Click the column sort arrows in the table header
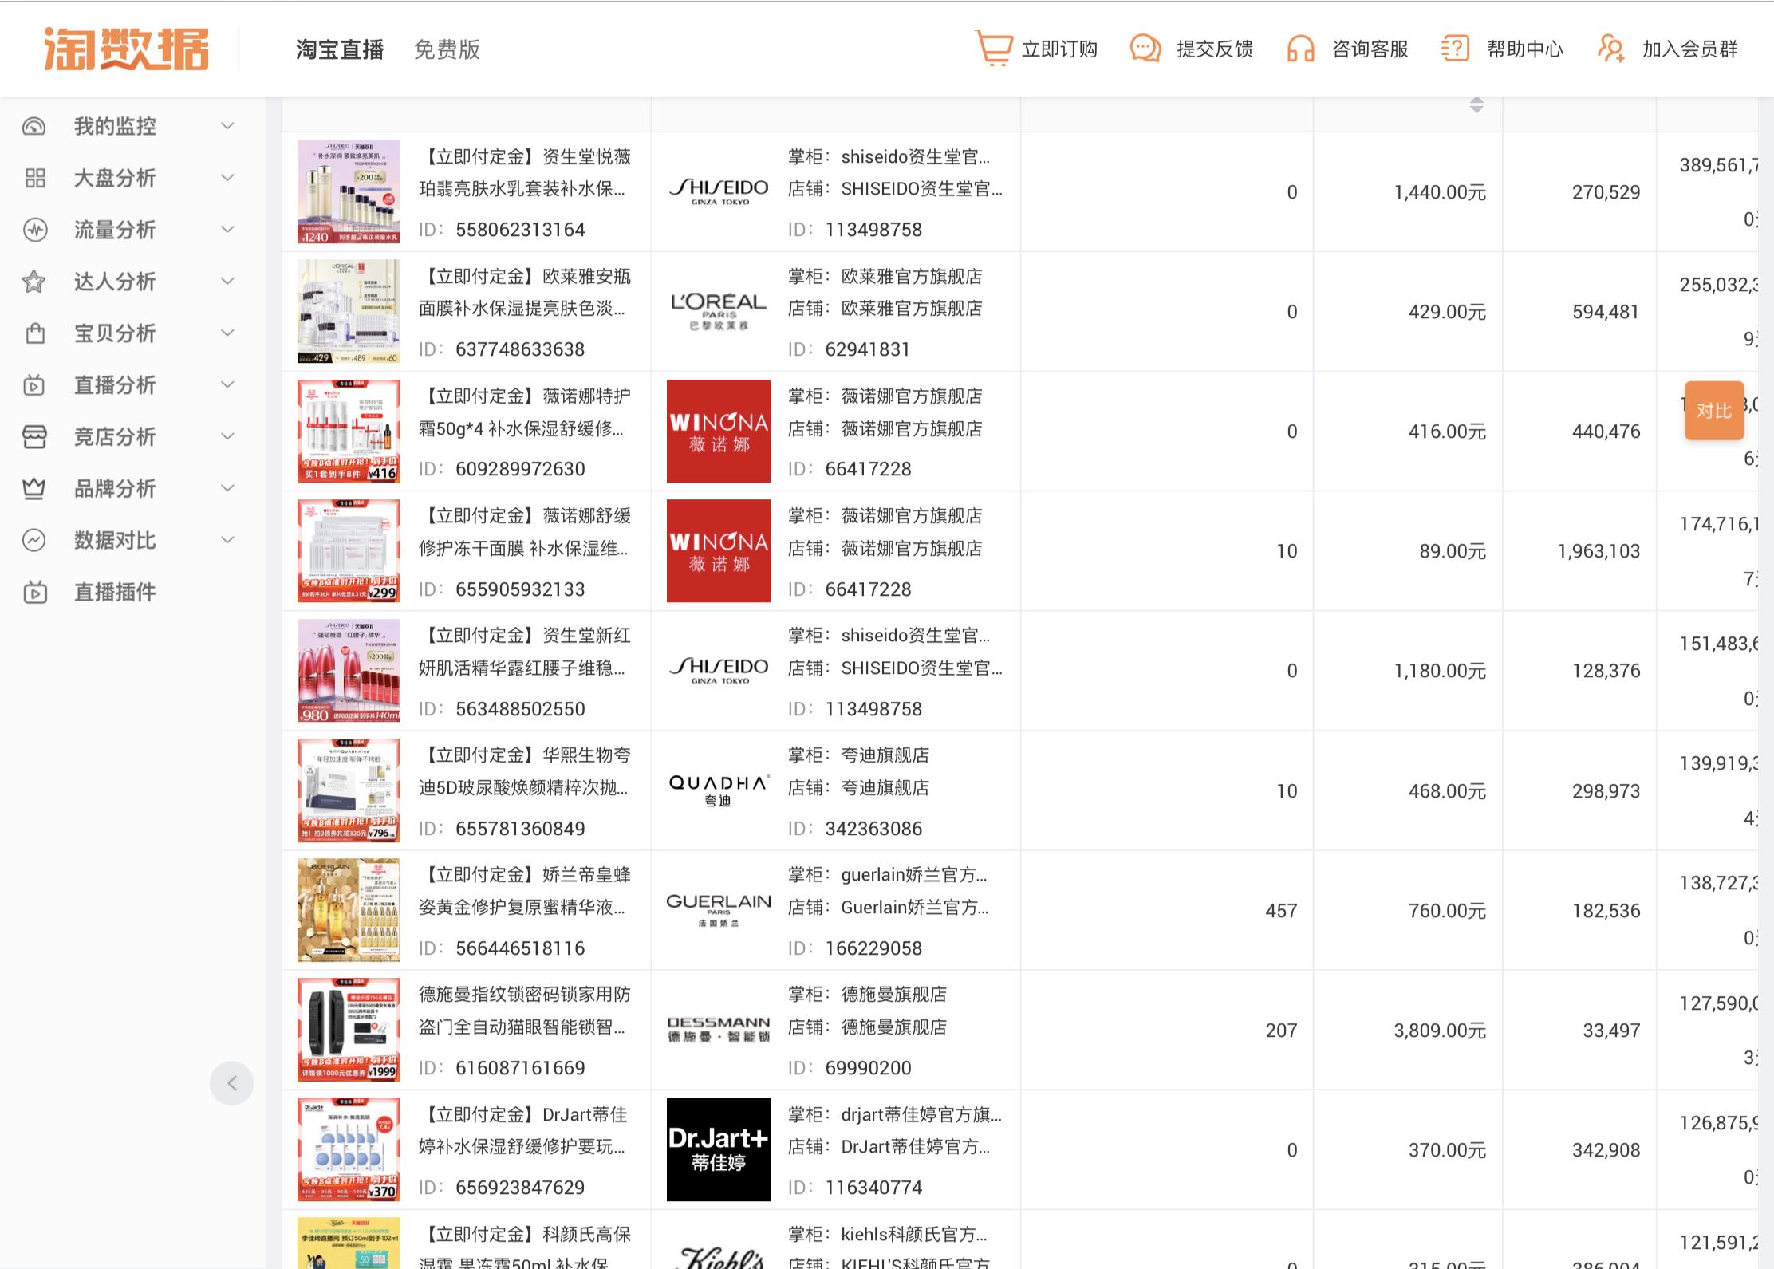 (x=1476, y=105)
